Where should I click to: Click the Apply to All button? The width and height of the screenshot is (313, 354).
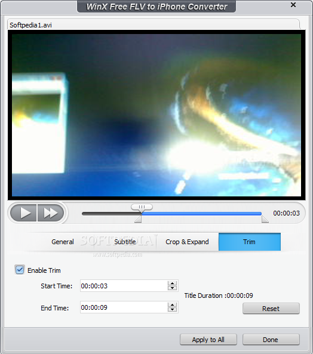click(x=208, y=340)
